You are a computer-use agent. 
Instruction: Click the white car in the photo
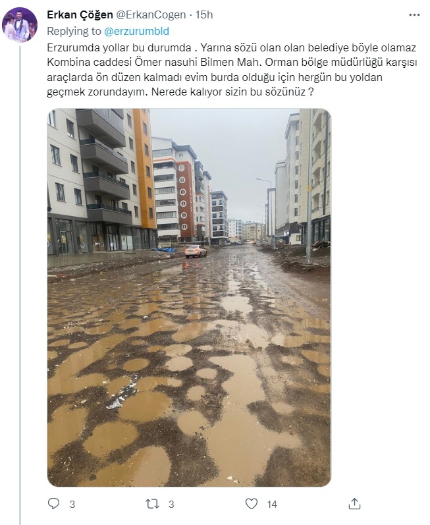pos(196,251)
